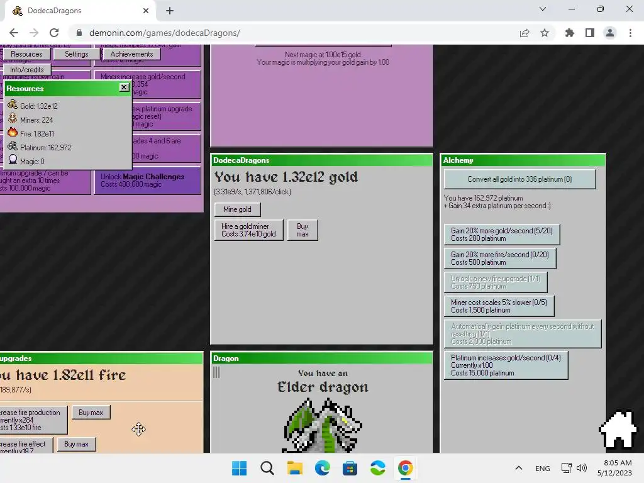Open the share page icon
644x483 pixels.
[x=525, y=33]
